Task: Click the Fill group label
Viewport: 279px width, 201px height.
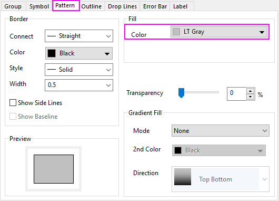Action: 132,19
